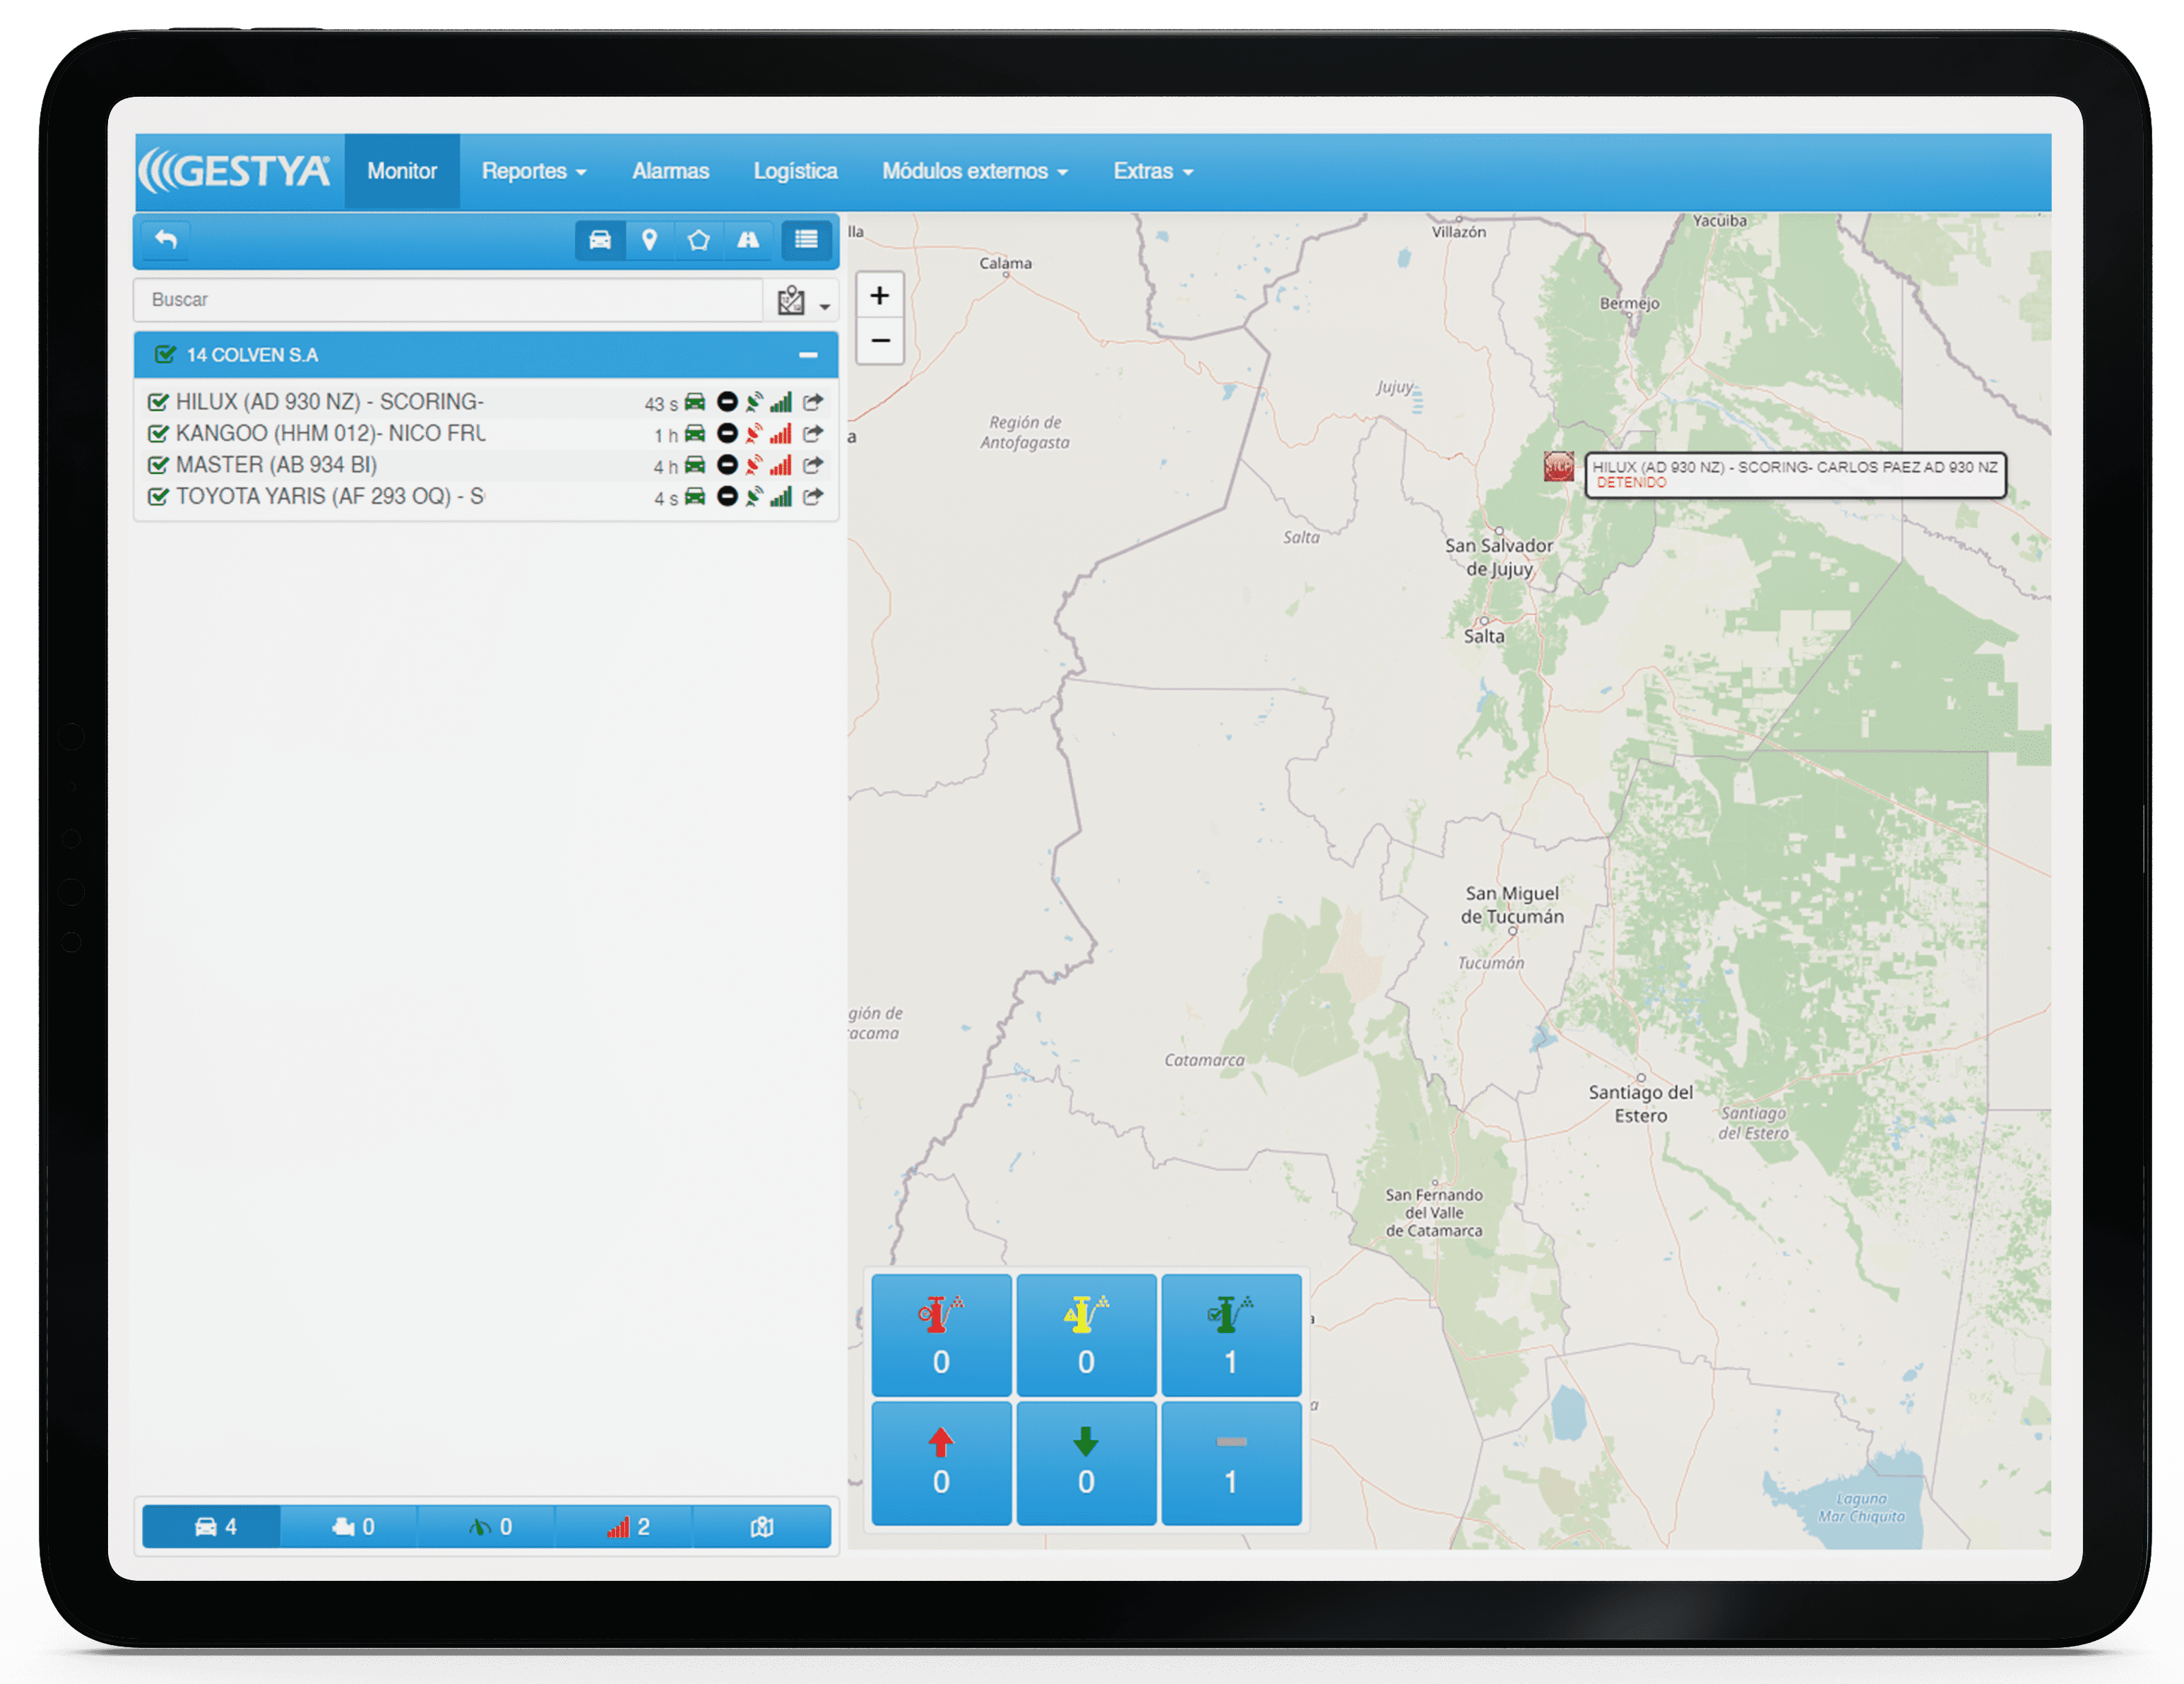Toggle the 14 COLVEN S.A group checkbox

click(x=165, y=355)
